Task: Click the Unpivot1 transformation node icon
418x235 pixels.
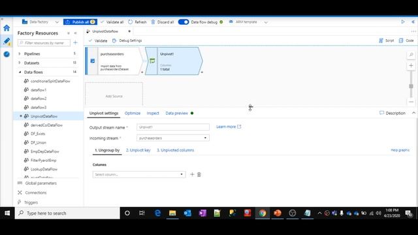Action: [x=152, y=61]
